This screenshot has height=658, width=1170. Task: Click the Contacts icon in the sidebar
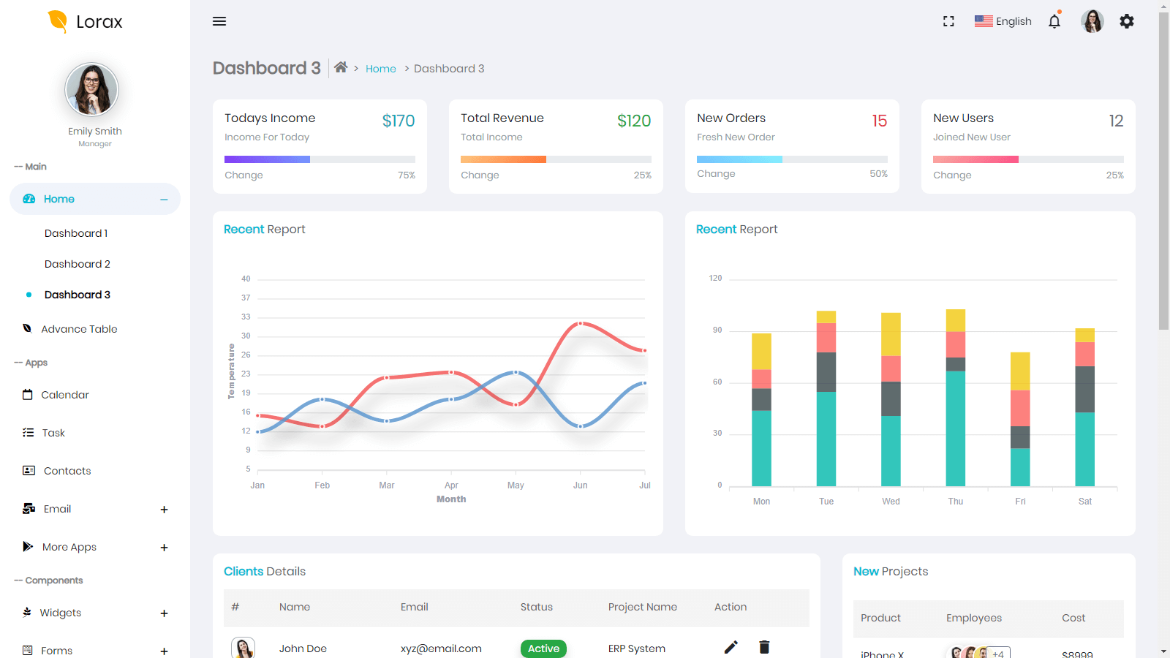[x=27, y=470]
